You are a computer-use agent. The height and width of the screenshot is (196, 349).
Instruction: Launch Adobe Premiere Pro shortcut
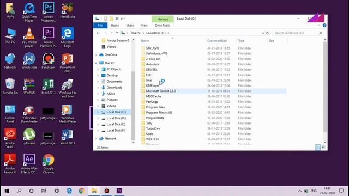pos(49,37)
